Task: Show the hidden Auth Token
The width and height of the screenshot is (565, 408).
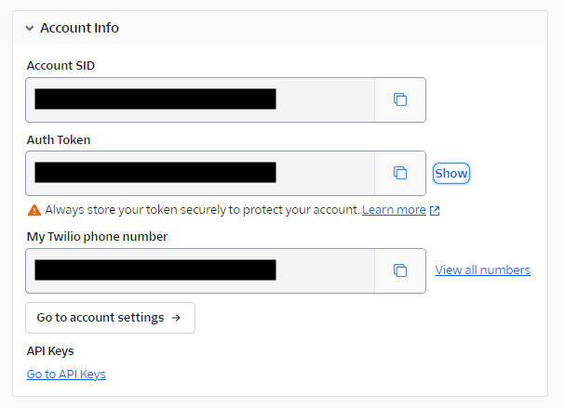Action: pyautogui.click(x=451, y=174)
